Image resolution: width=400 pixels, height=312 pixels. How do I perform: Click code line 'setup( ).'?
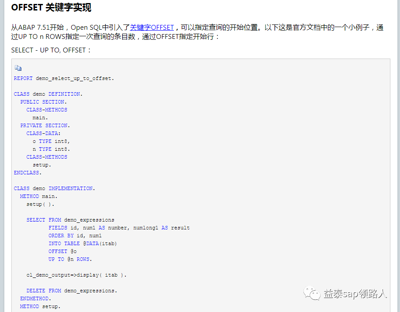pos(40,204)
